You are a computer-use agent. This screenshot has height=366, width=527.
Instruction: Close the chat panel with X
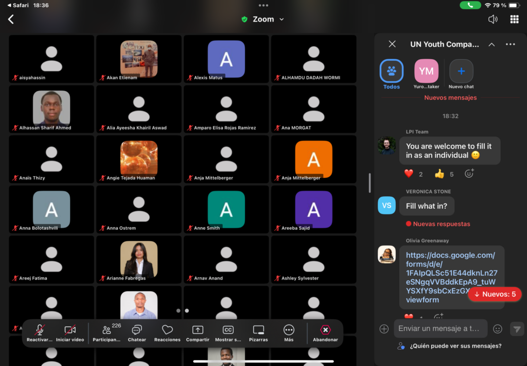click(x=392, y=44)
